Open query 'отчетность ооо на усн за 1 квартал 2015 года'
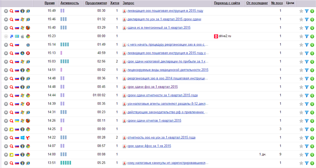The image size is (316, 168). [x=161, y=138]
